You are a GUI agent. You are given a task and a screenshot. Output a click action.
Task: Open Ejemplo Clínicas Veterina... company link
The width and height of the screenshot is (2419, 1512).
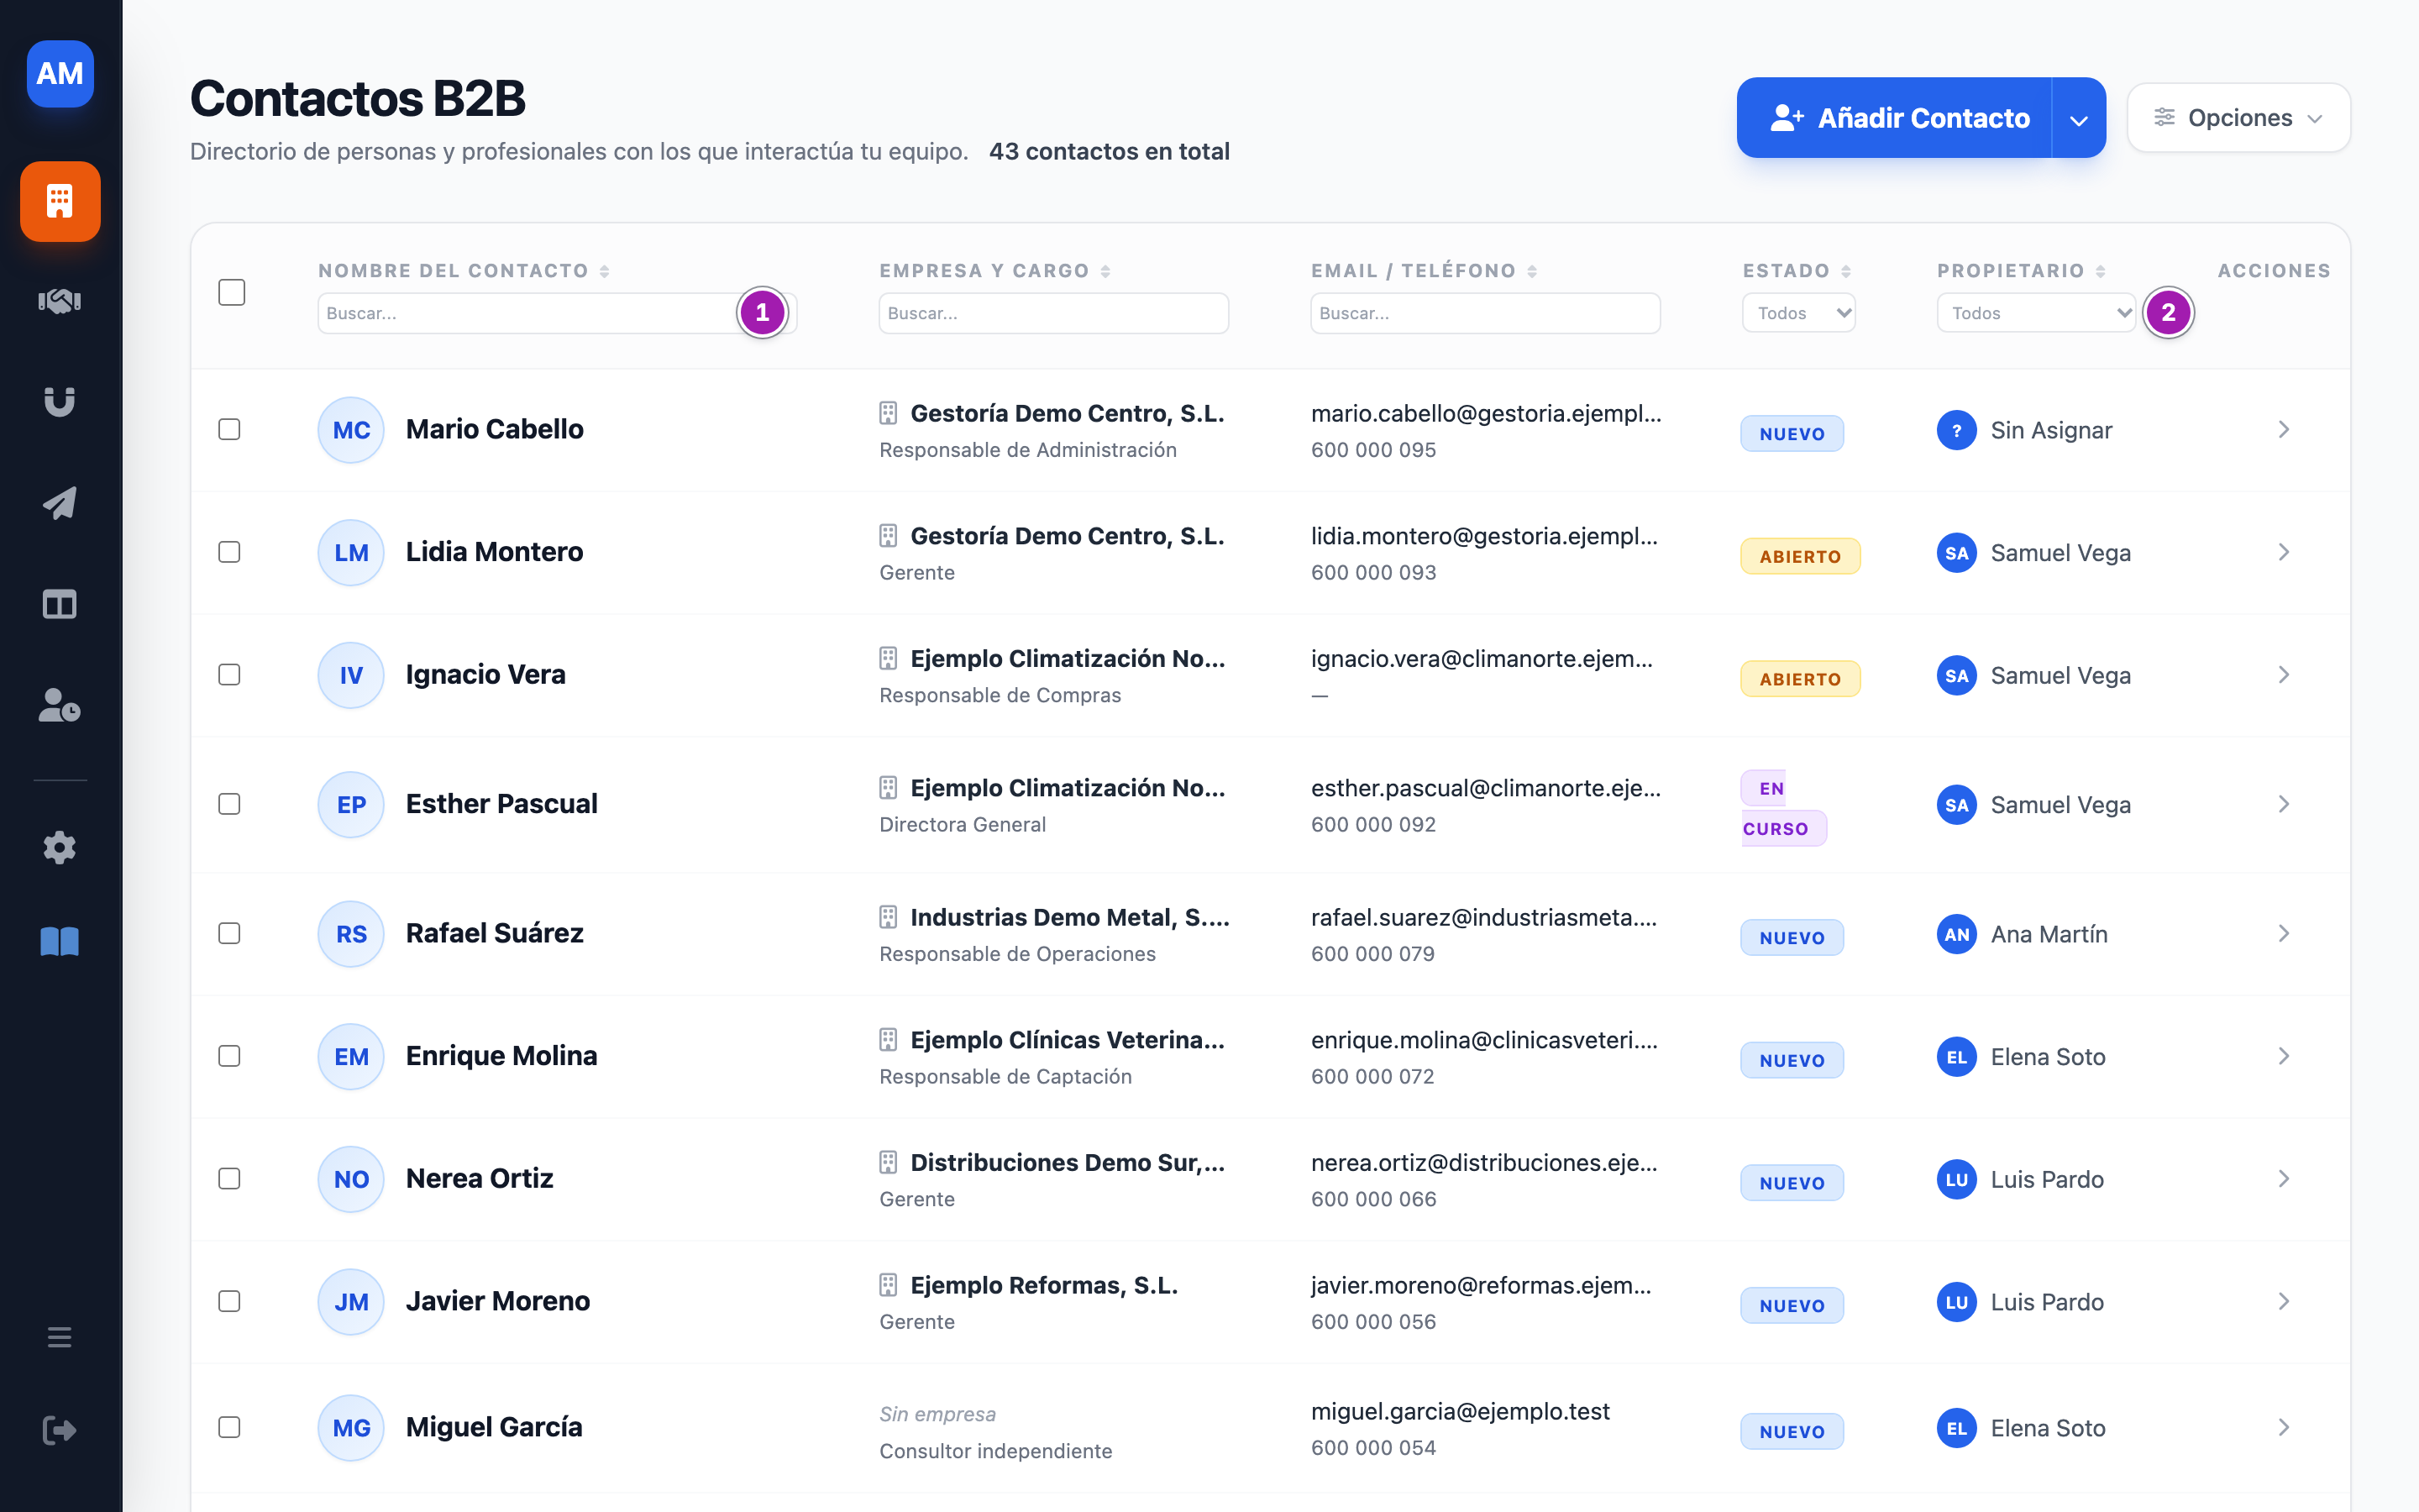tap(1068, 1040)
